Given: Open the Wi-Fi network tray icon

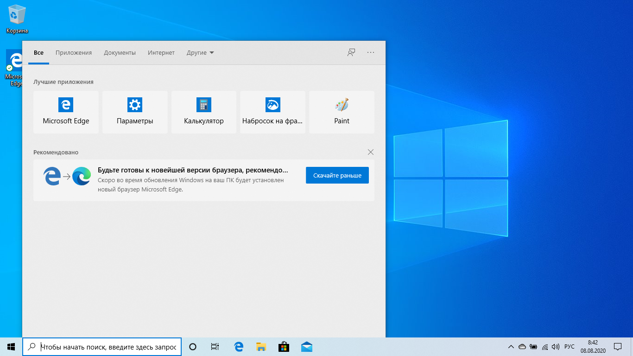Looking at the screenshot, I should coord(545,347).
